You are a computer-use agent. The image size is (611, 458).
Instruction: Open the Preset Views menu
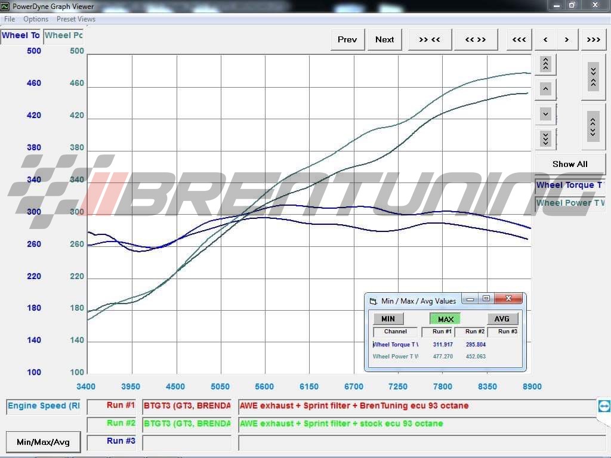[76, 19]
